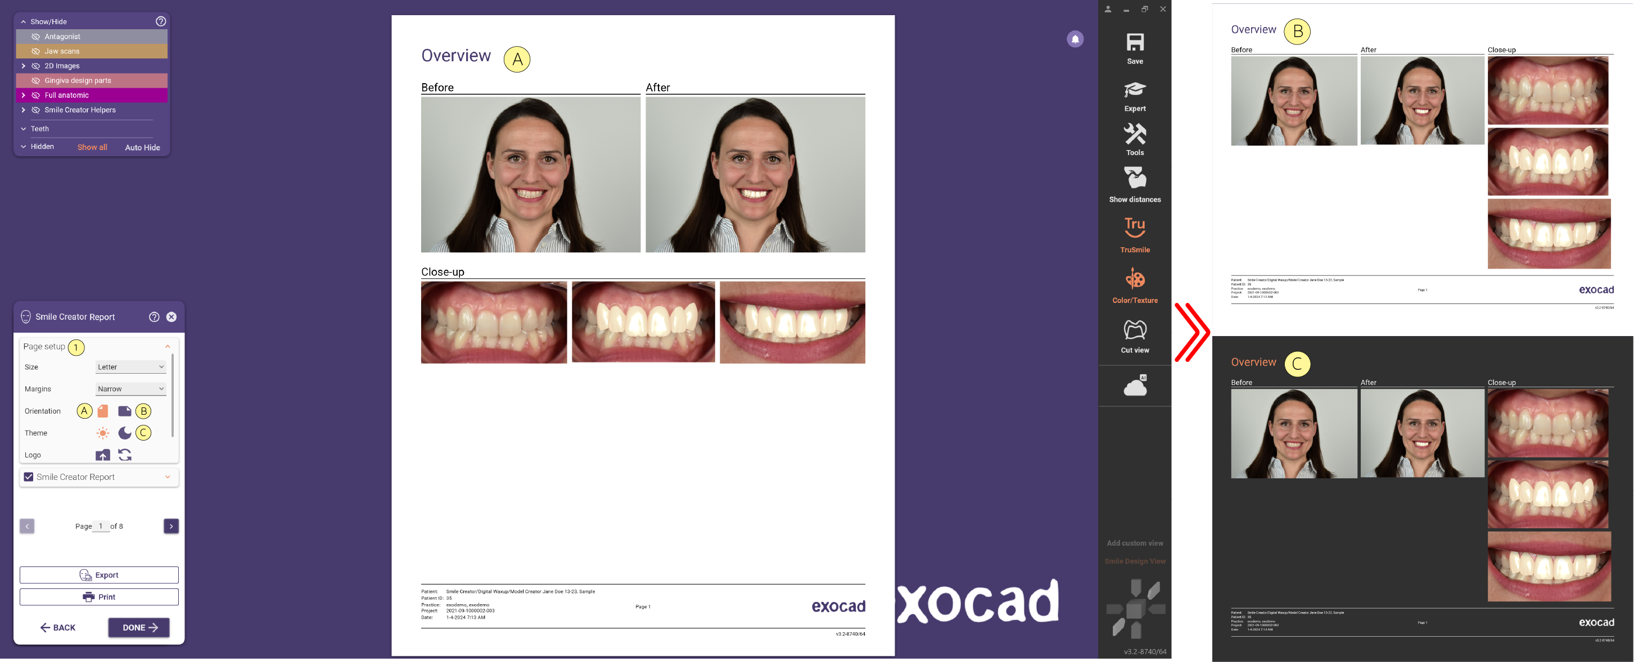
Task: Collapse the Show/Hide panel header
Action: pos(24,21)
